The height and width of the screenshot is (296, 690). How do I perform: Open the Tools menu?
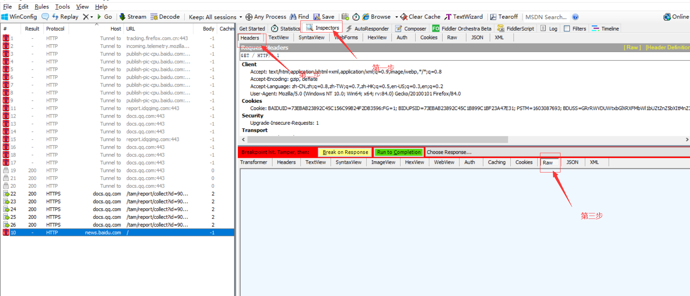tap(63, 7)
